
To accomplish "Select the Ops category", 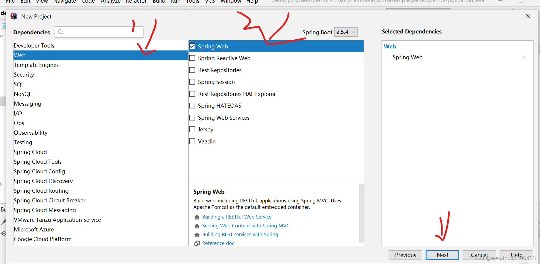I will (101, 123).
